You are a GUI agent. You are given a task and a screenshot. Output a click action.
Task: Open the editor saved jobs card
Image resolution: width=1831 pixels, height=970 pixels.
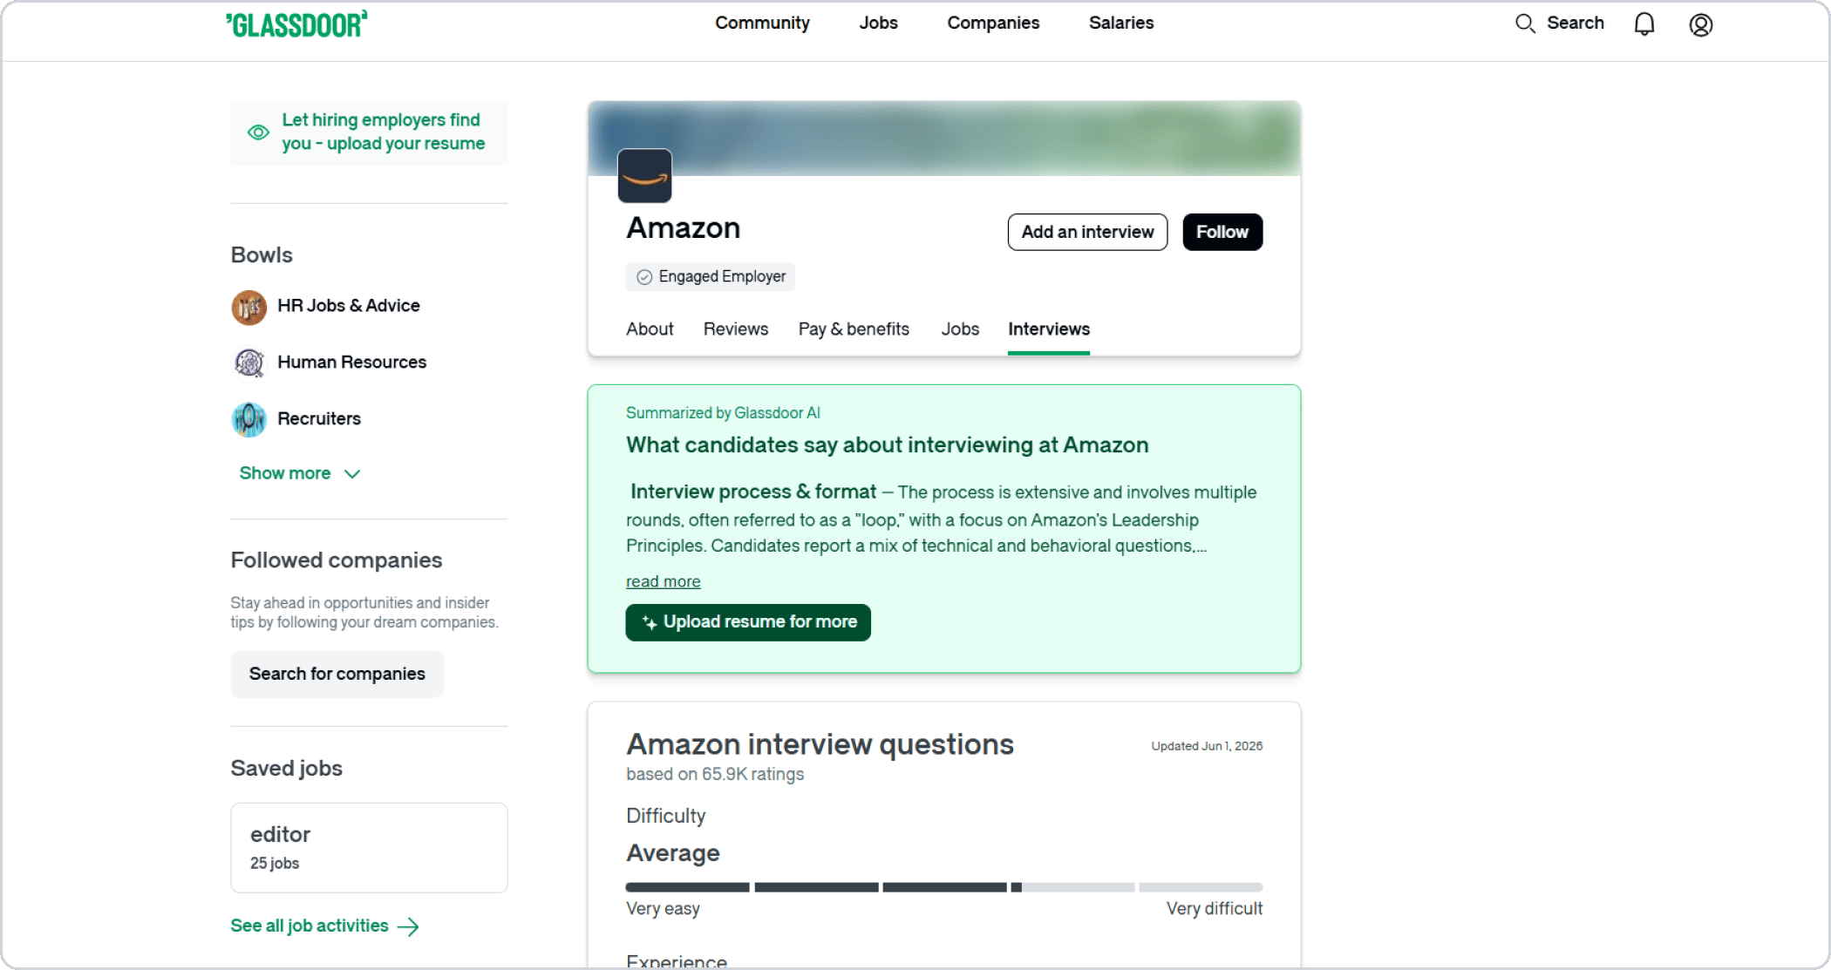pyautogui.click(x=369, y=847)
